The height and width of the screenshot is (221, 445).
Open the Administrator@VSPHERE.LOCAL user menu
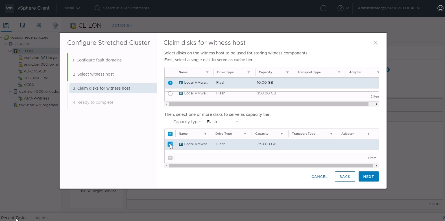click(x=389, y=8)
